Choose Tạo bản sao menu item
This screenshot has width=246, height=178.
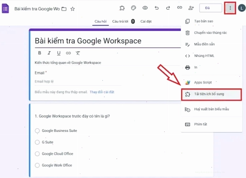pos(211,21)
